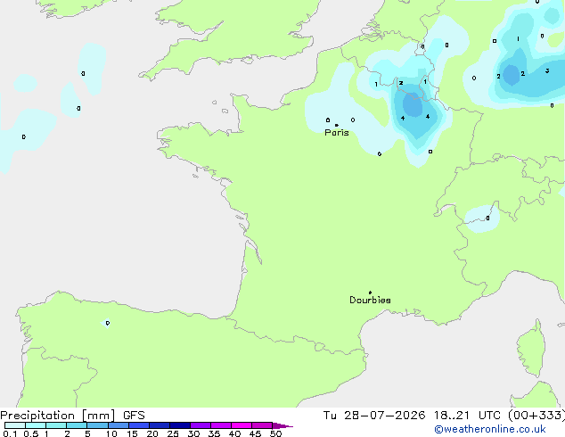565x437 pixels.
Task: Click the legend label '50'
Action: 275,433
